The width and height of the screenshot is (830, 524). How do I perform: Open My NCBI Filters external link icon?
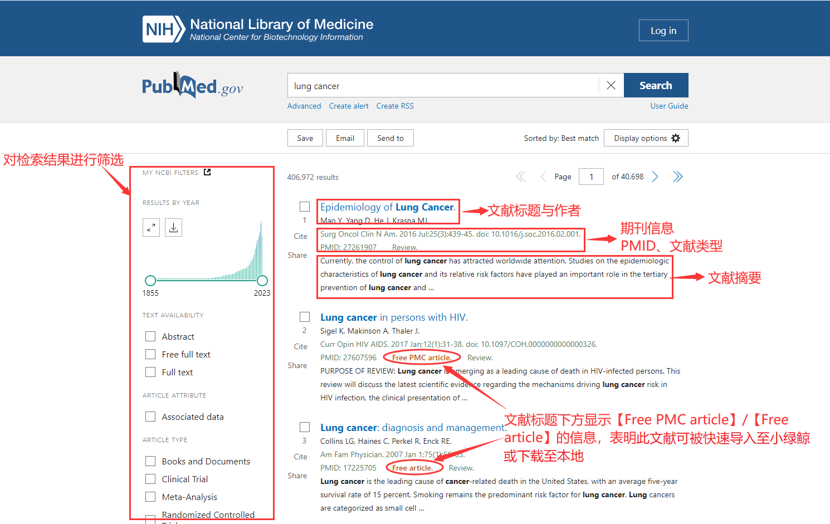pos(207,172)
